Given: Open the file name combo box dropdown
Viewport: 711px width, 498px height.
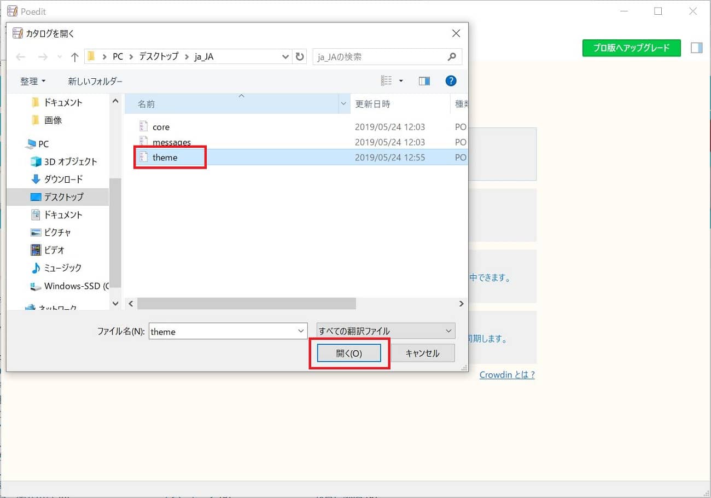Looking at the screenshot, I should pyautogui.click(x=301, y=331).
